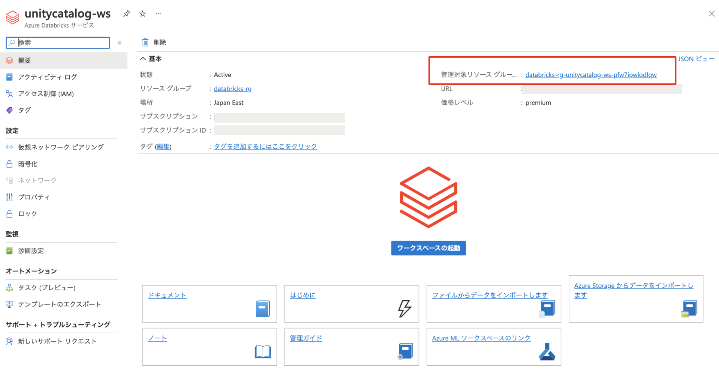This screenshot has height=389, width=719.
Task: Open the managed resource group databricks-rg-unitycatalog-ws link
Action: (x=591, y=75)
